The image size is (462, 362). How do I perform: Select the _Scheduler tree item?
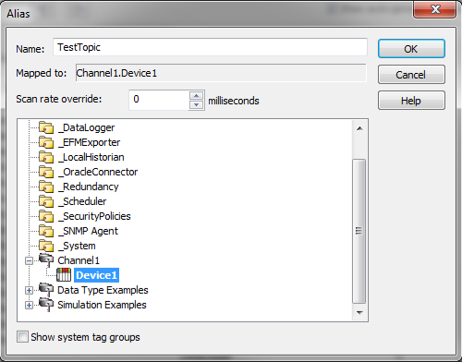[82, 201]
